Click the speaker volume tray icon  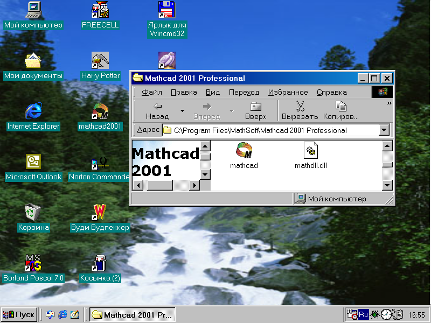click(398, 314)
